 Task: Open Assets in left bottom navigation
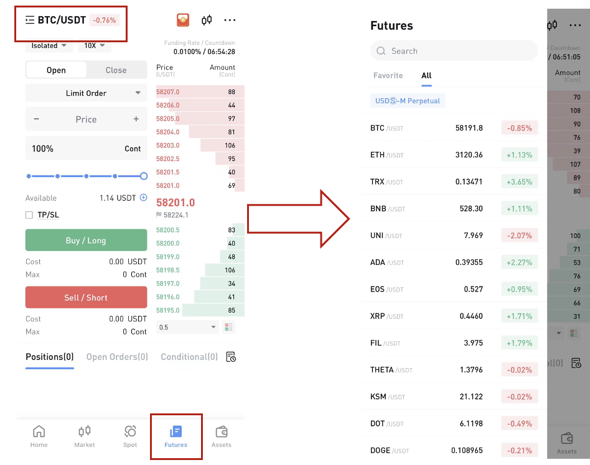pyautogui.click(x=222, y=436)
